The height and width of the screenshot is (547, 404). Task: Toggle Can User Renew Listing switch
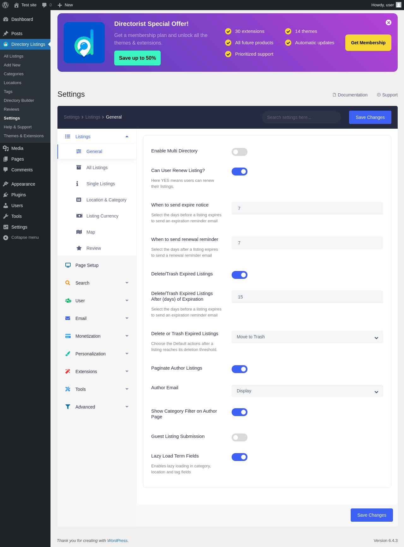point(240,172)
